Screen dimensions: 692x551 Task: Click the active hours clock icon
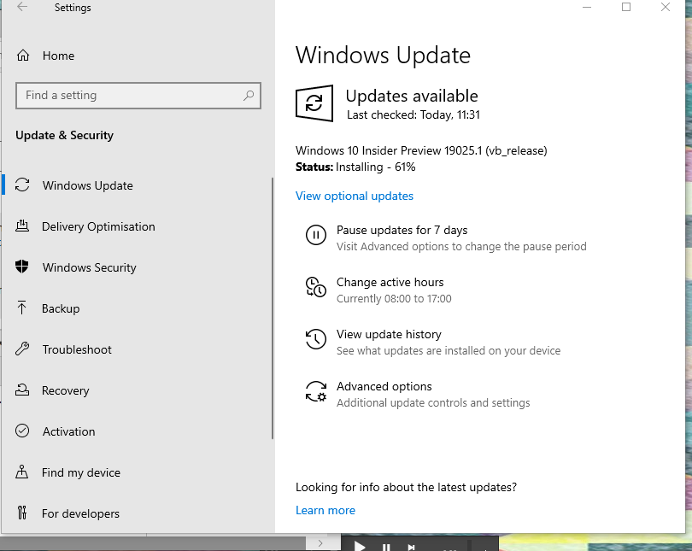[x=316, y=287]
